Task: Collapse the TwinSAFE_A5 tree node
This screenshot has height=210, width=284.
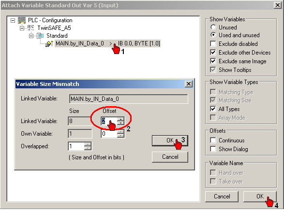Action: point(22,28)
